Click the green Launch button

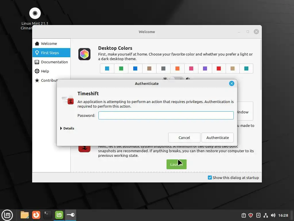(177, 164)
